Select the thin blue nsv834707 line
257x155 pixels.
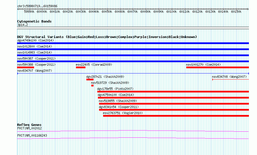tap(133, 73)
